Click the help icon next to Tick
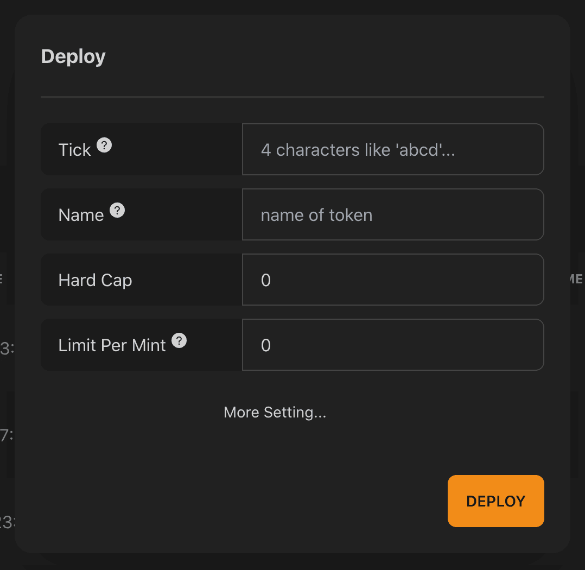Screen dimensions: 585x570 click(x=104, y=145)
